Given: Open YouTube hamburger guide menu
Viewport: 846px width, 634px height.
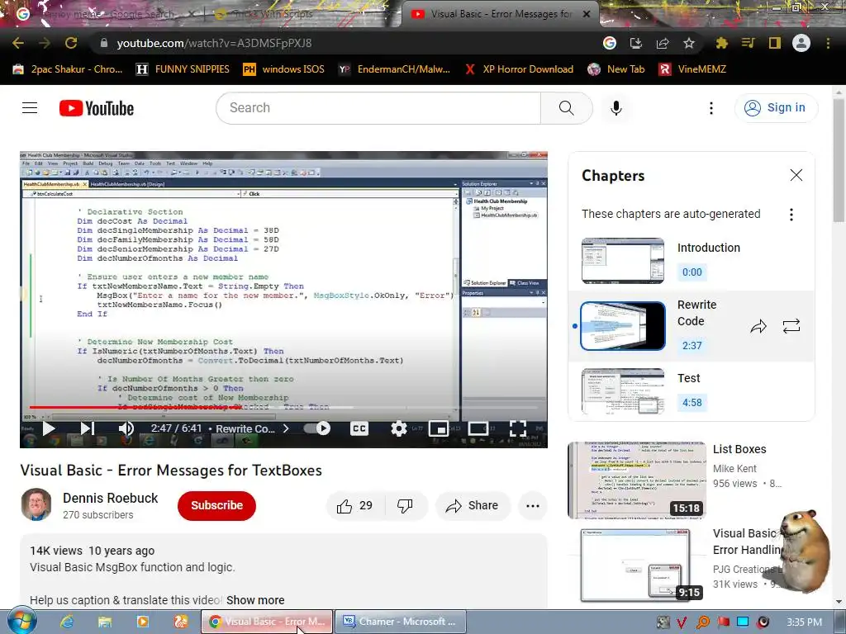Looking at the screenshot, I should pyautogui.click(x=30, y=108).
